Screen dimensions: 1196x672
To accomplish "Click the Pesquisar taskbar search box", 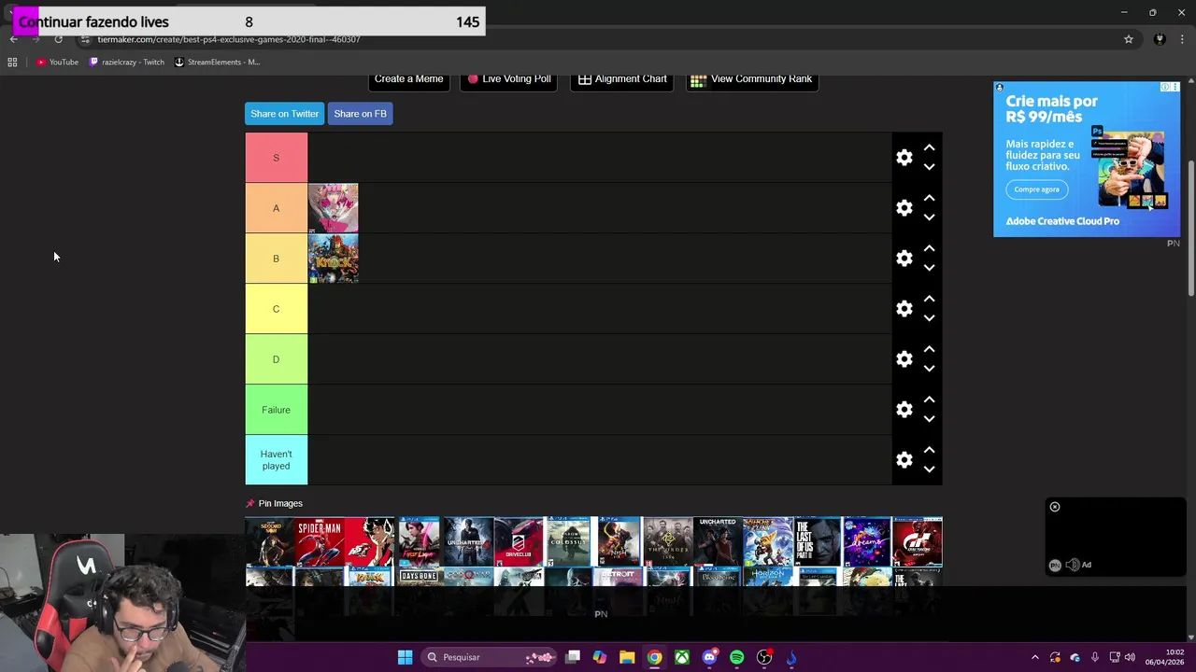I will [x=489, y=657].
